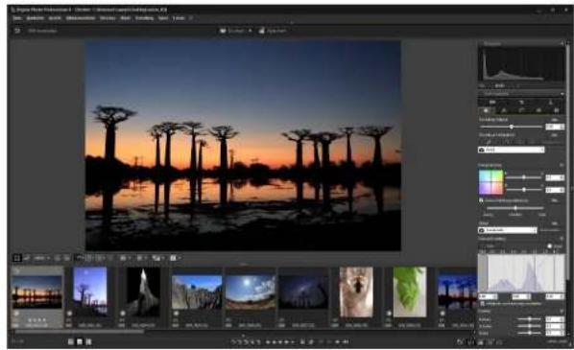Open the white balance preset dropdown
The height and width of the screenshot is (350, 574).
(511, 150)
